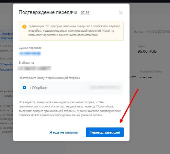Choose the Я еще не оплатил link
This screenshot has width=170, height=154.
(64, 132)
